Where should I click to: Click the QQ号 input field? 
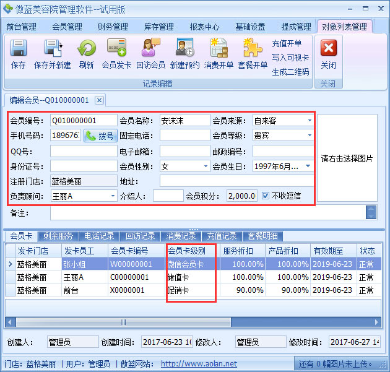click(x=83, y=151)
